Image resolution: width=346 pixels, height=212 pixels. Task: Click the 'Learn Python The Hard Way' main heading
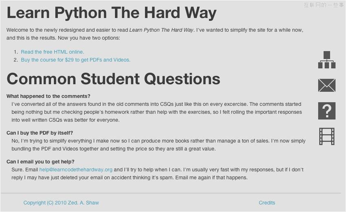pyautogui.click(x=112, y=13)
